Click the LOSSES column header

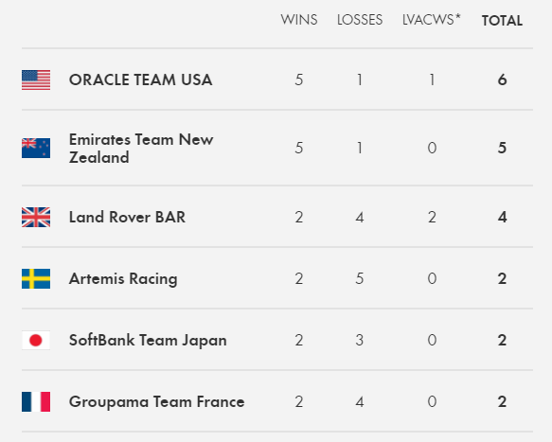360,20
